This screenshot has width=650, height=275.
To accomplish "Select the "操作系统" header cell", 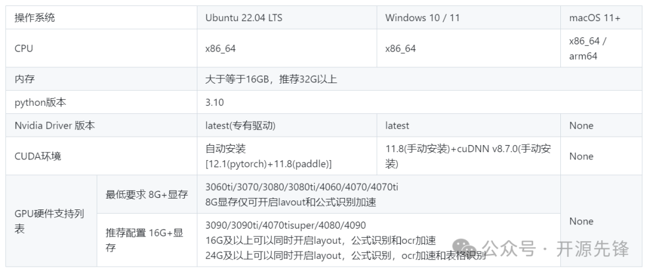I will click(x=35, y=17).
